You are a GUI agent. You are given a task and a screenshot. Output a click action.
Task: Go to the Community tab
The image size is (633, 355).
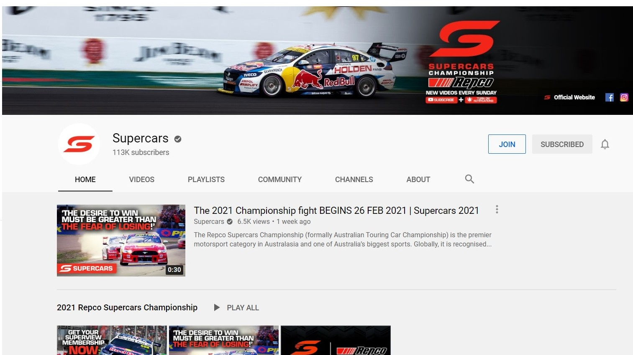tap(279, 180)
